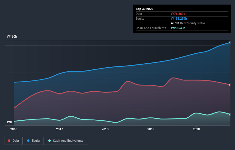Click the 2017 x-axis label
This screenshot has width=235, height=150.
tap(60, 129)
